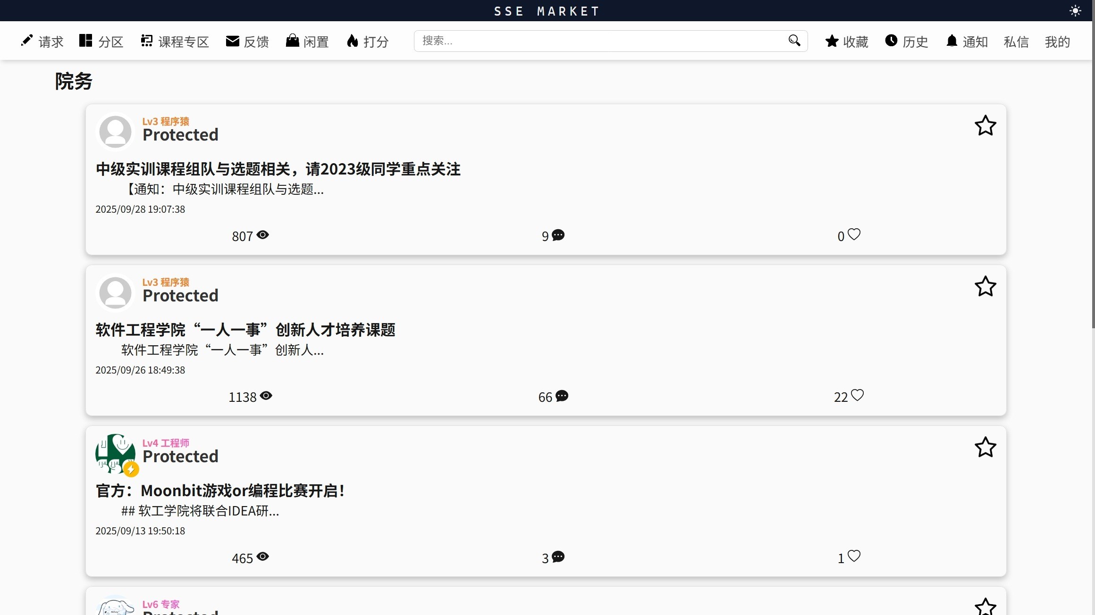Screen dimensions: 1095x615
Task: Open the 66 comments bubble icon
Action: 562,396
